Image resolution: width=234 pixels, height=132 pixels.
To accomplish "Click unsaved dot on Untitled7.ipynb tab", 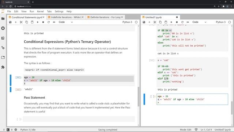I will pos(177,17).
